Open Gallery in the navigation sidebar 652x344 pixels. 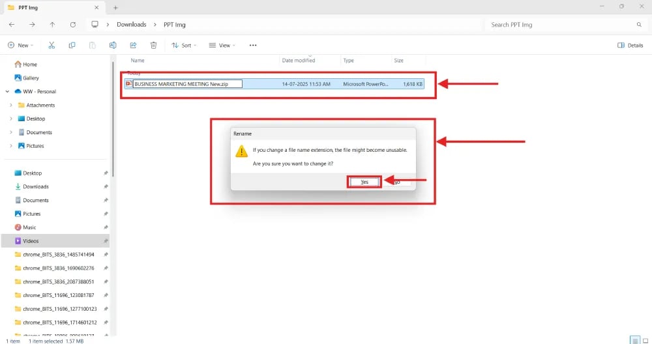coord(31,78)
